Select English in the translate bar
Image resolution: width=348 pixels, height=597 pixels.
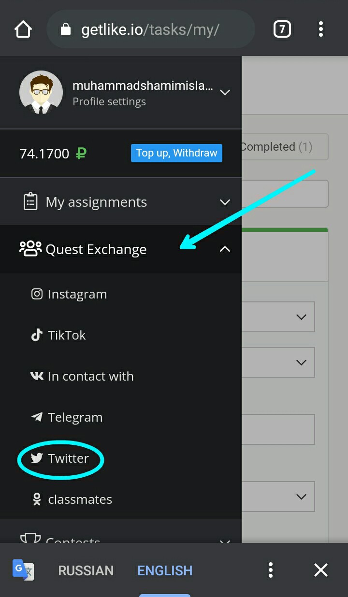[165, 570]
